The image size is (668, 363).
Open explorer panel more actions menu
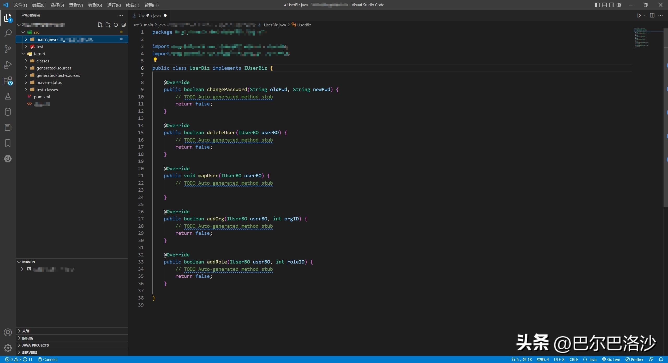121,16
